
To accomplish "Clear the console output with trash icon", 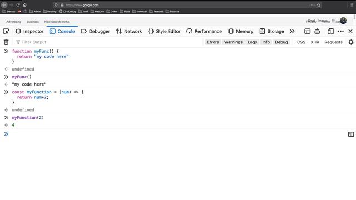I will pyautogui.click(x=6, y=42).
